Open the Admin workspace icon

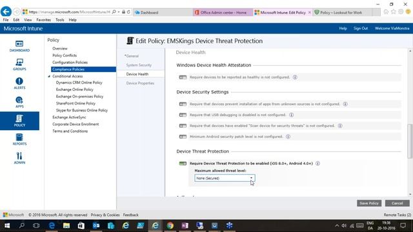pos(19,158)
